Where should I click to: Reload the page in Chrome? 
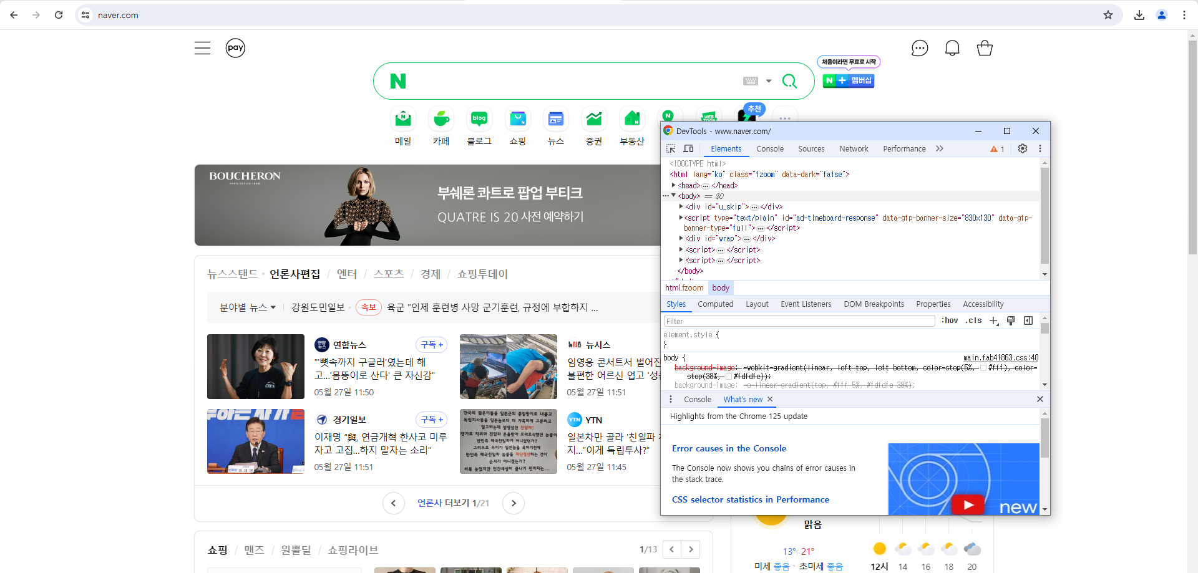pyautogui.click(x=59, y=15)
